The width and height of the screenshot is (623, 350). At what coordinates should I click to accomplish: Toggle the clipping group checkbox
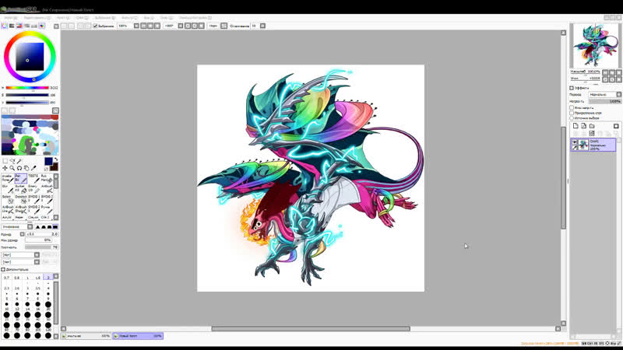(572, 113)
